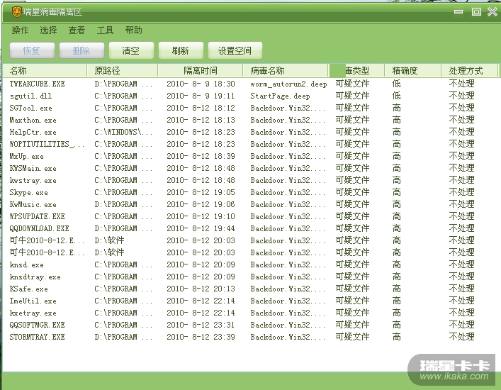
Task: Select the SGTool.exe file entry
Action: pyautogui.click(x=30, y=108)
